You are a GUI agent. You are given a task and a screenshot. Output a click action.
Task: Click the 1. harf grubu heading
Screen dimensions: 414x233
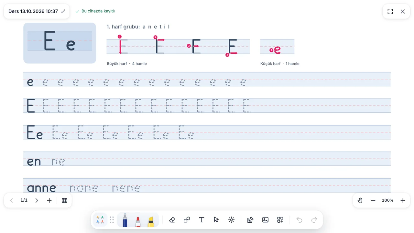138,27
